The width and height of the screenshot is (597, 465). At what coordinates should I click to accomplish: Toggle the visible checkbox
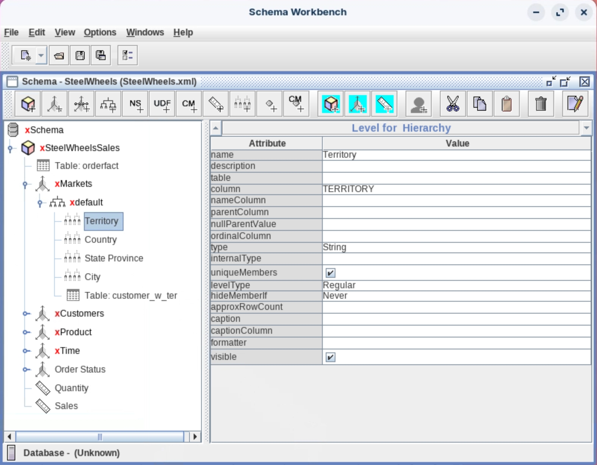coord(330,357)
